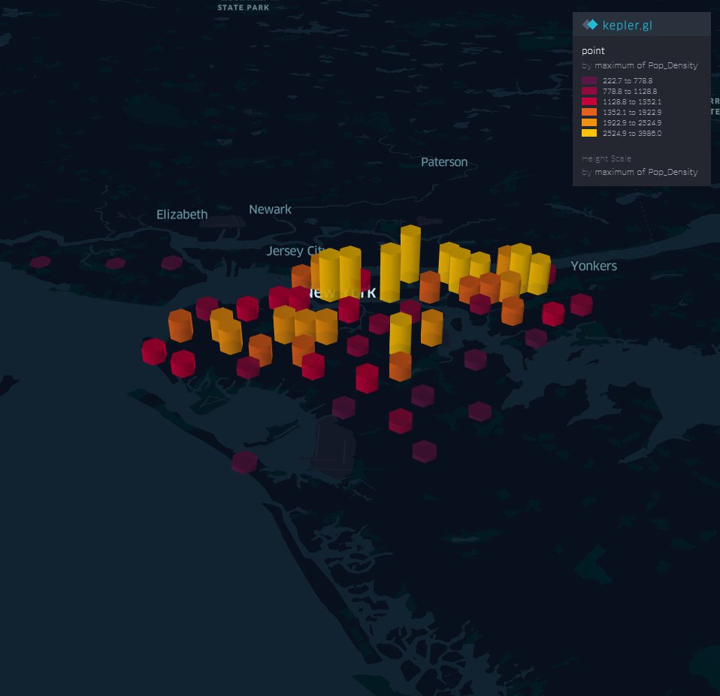The height and width of the screenshot is (696, 720).
Task: Click the Height Scale legend heading
Action: click(607, 158)
